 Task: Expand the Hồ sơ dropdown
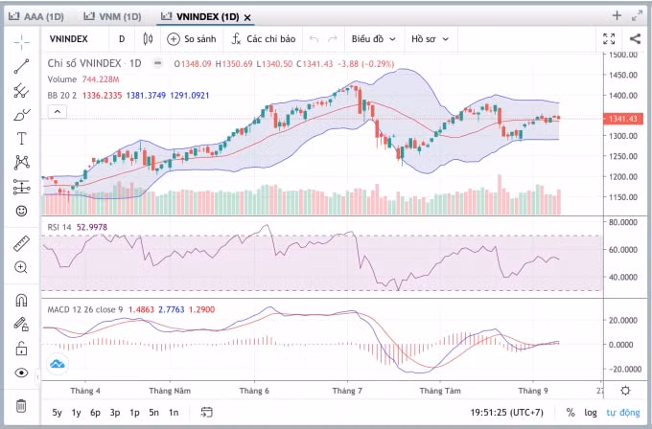pos(430,39)
